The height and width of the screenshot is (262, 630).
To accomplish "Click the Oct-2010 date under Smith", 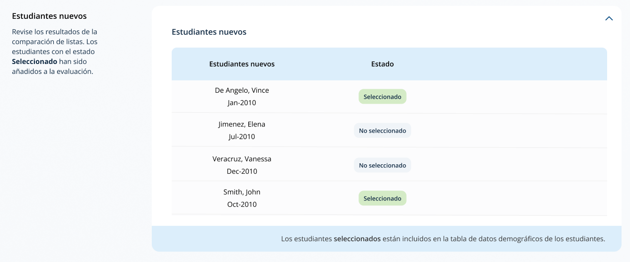I will click(242, 204).
